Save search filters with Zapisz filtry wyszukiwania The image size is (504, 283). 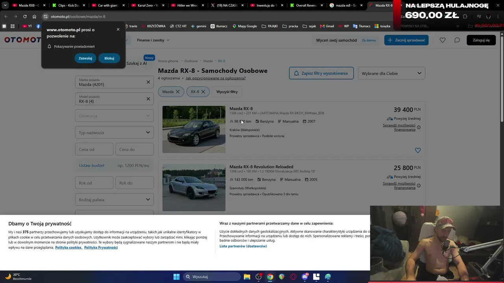click(x=321, y=73)
